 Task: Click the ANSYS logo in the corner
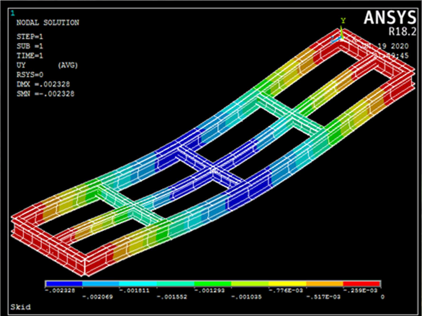pos(389,17)
